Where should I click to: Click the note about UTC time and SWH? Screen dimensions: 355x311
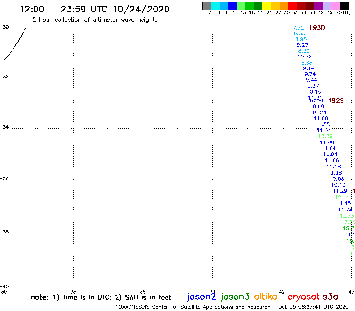click(101, 297)
